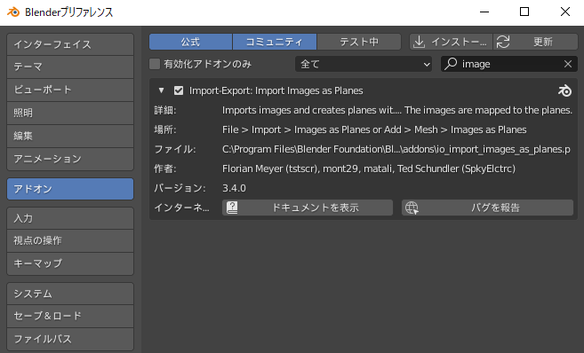Click the globe icon on バグを報告
The image size is (584, 353).
pyautogui.click(x=412, y=208)
